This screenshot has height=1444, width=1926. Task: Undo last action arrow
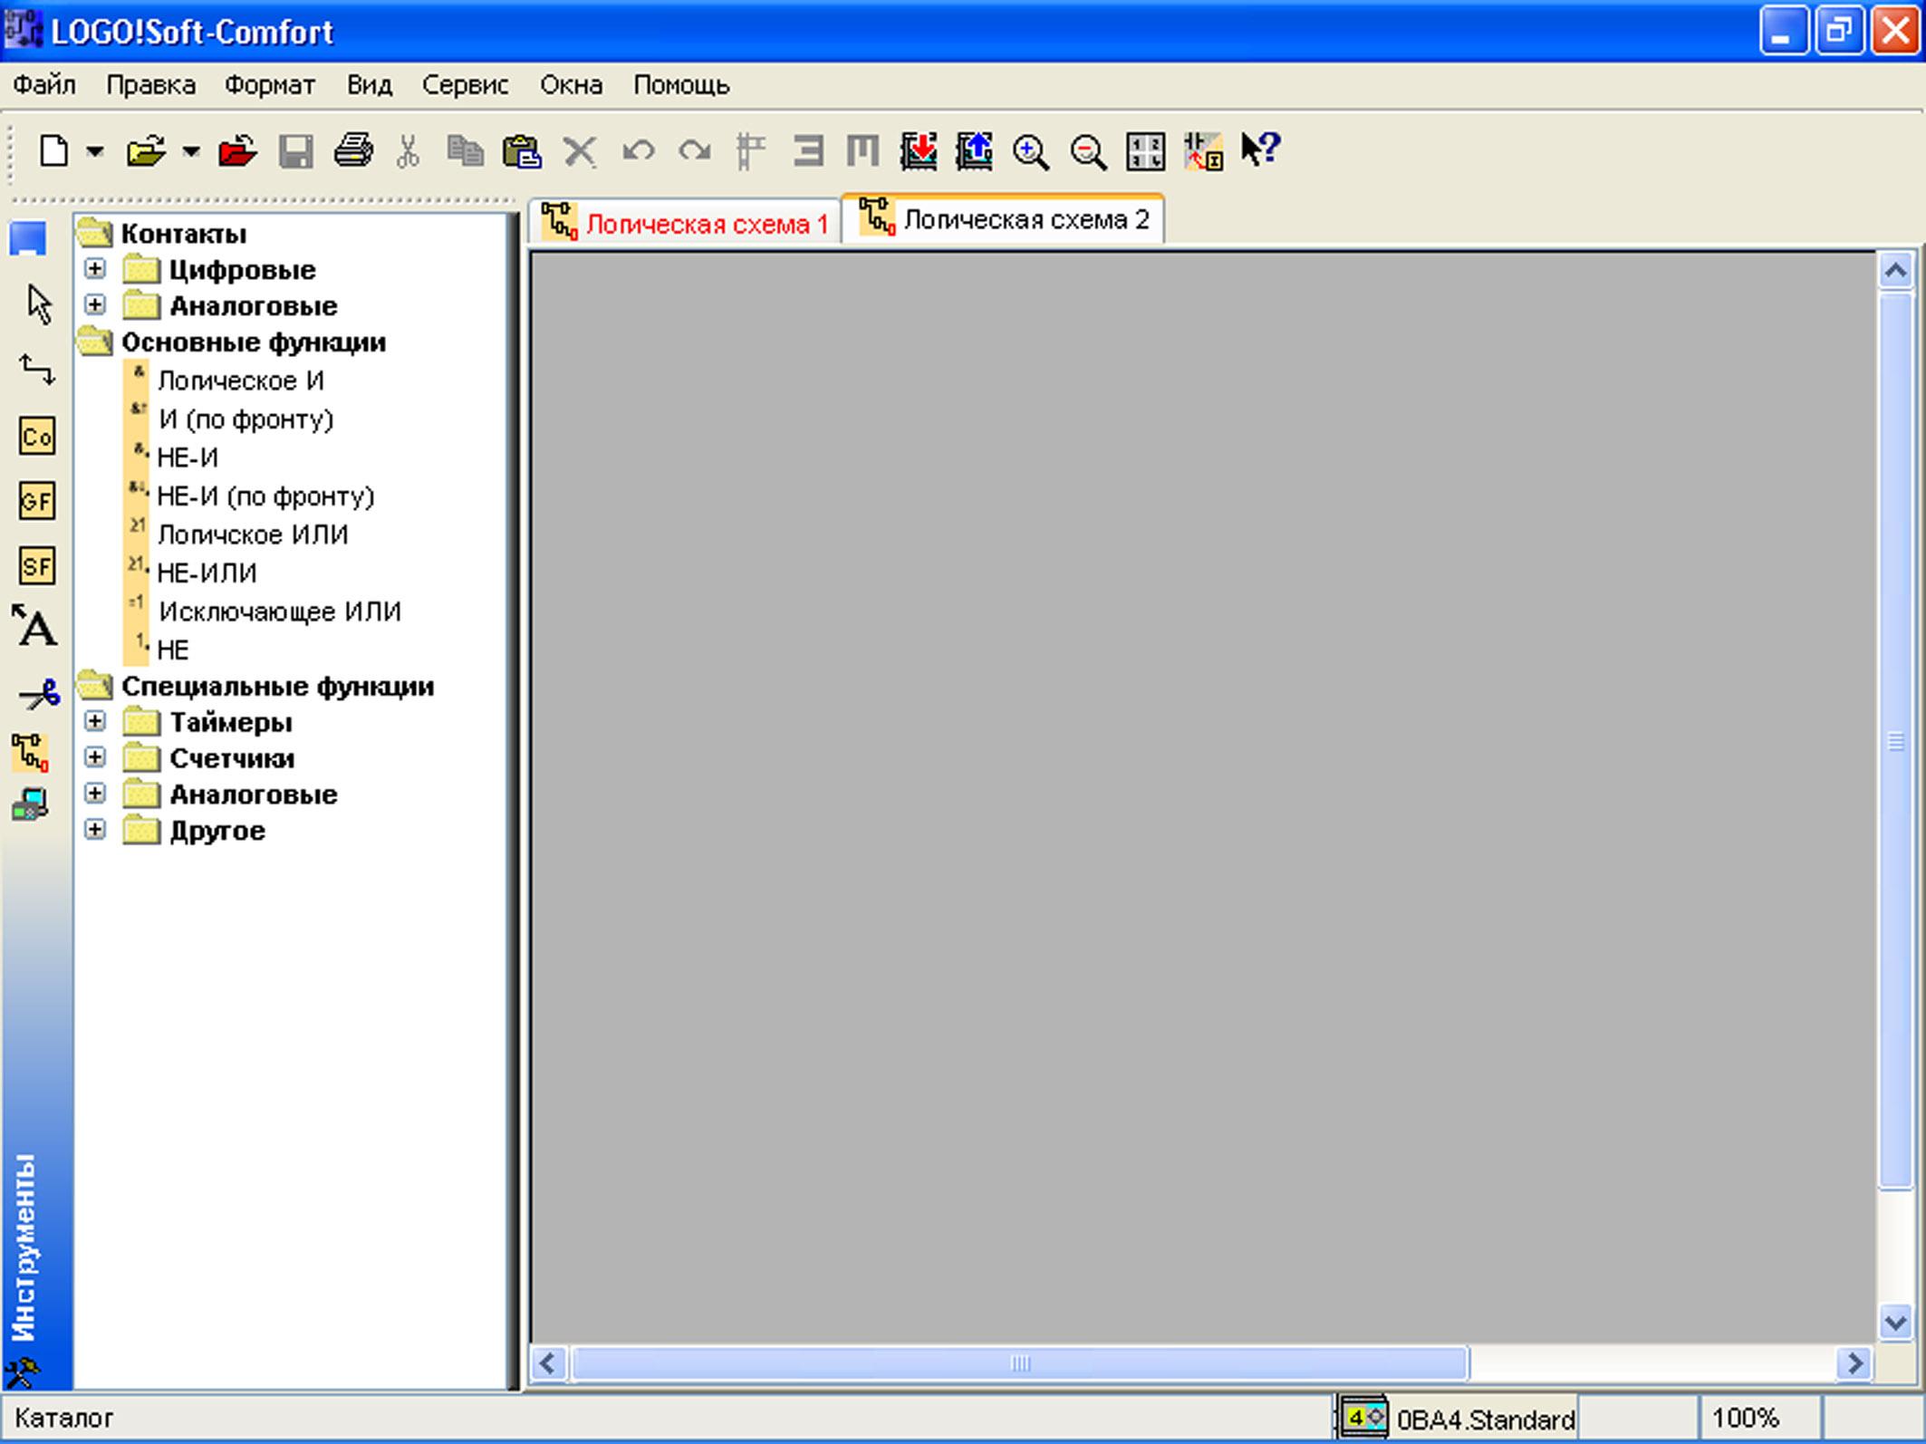coord(638,150)
